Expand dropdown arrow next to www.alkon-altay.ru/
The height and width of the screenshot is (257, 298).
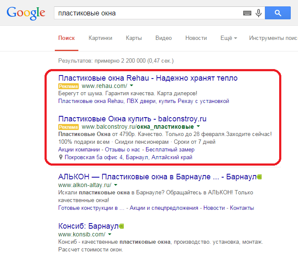click(x=116, y=185)
